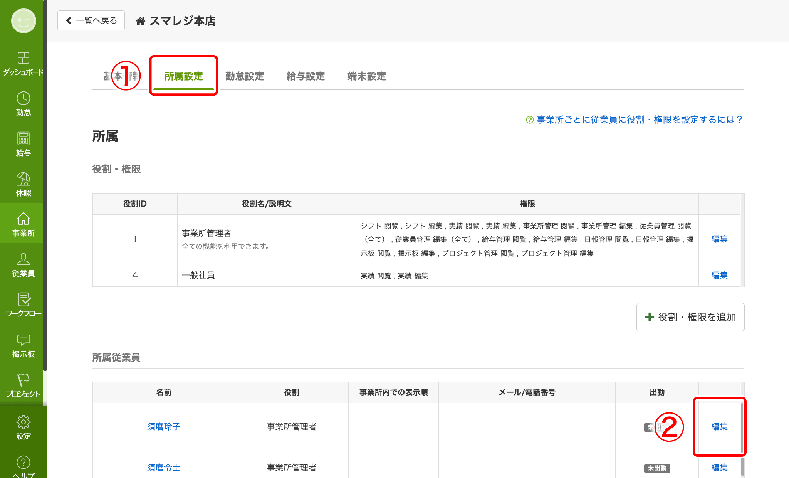Click role ID cell 4

[x=135, y=275]
